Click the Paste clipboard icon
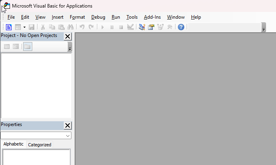 tap(61, 27)
